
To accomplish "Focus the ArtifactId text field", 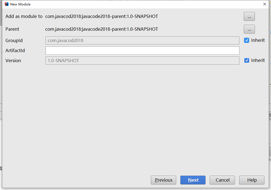I will click(142, 50).
